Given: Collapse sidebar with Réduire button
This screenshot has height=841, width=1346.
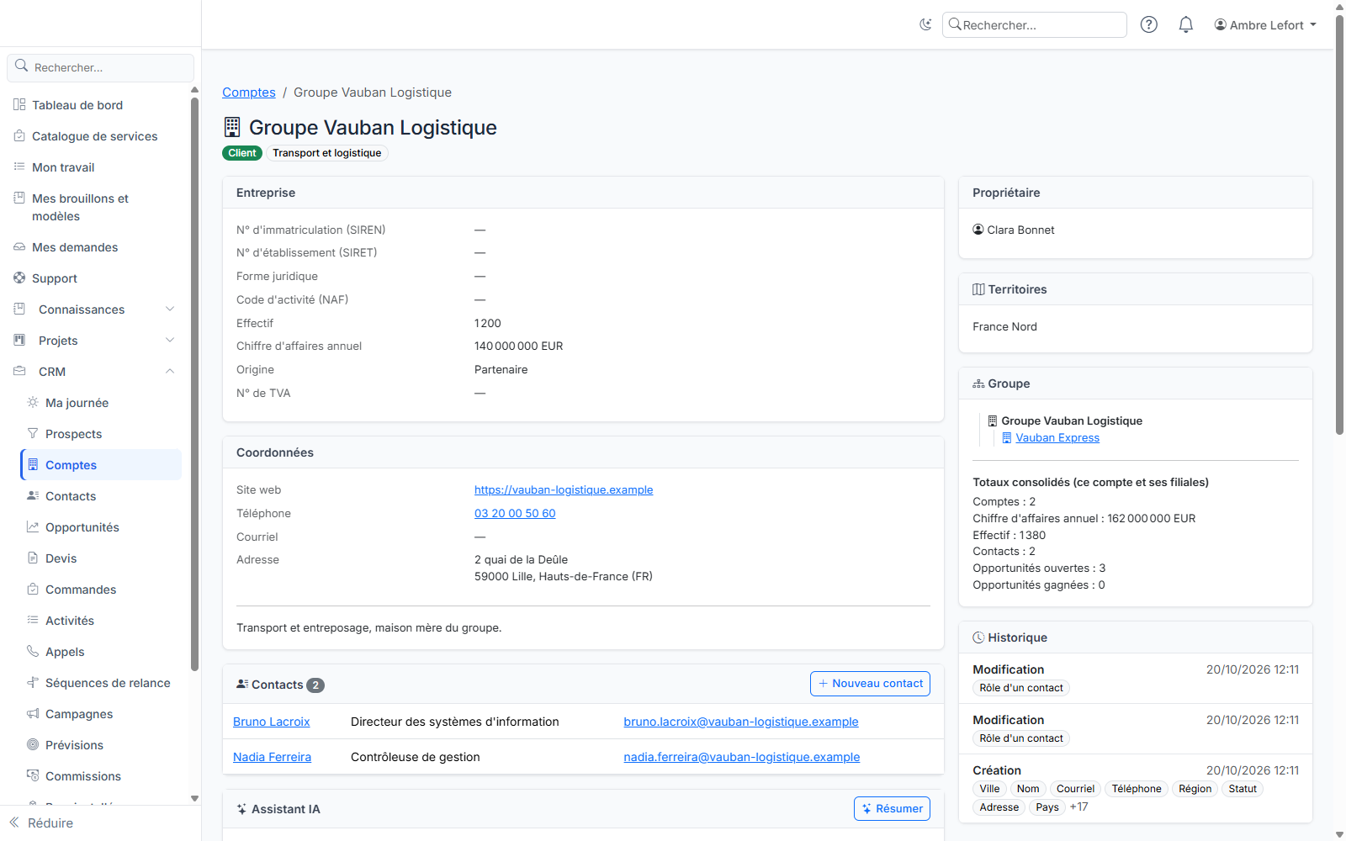Looking at the screenshot, I should click(x=41, y=823).
